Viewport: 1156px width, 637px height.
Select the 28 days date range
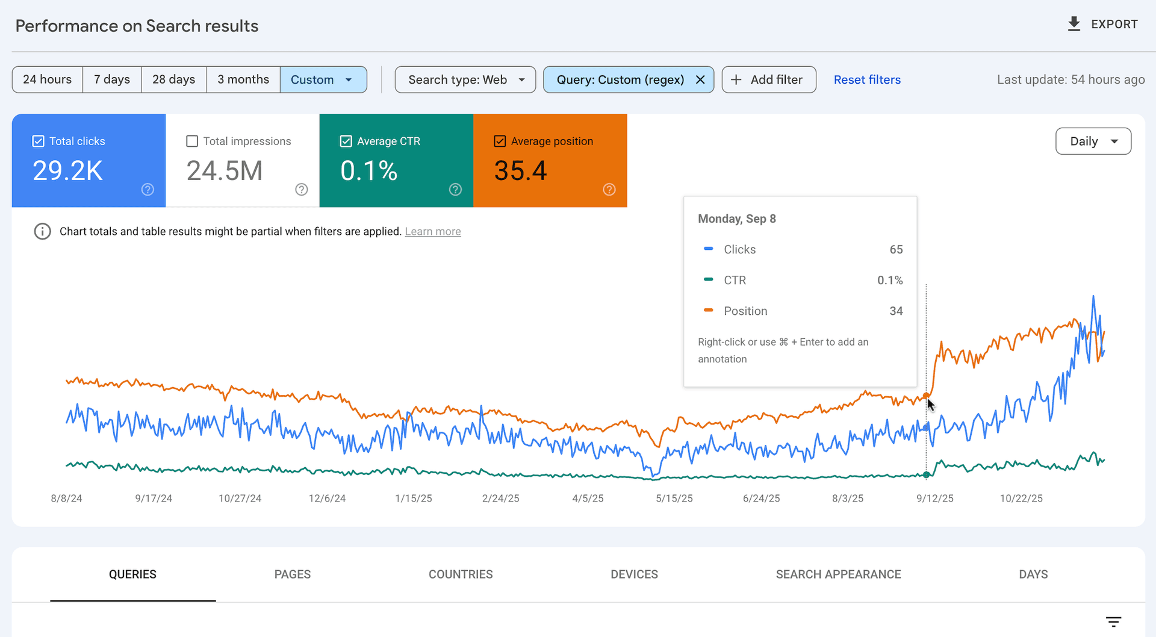tap(174, 79)
